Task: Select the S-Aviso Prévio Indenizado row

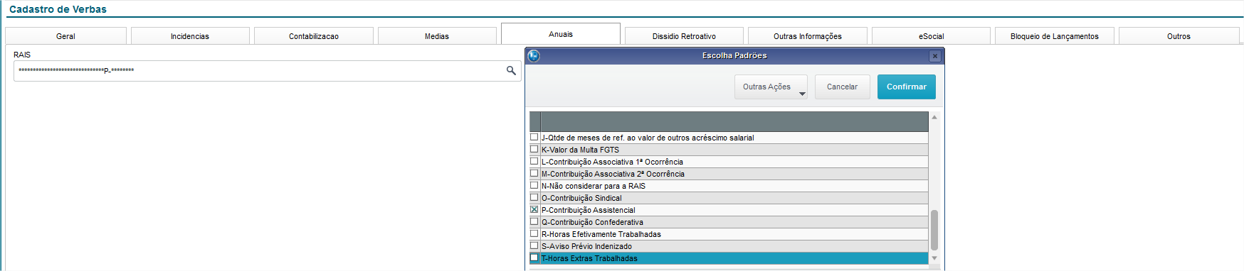Action: coord(734,246)
